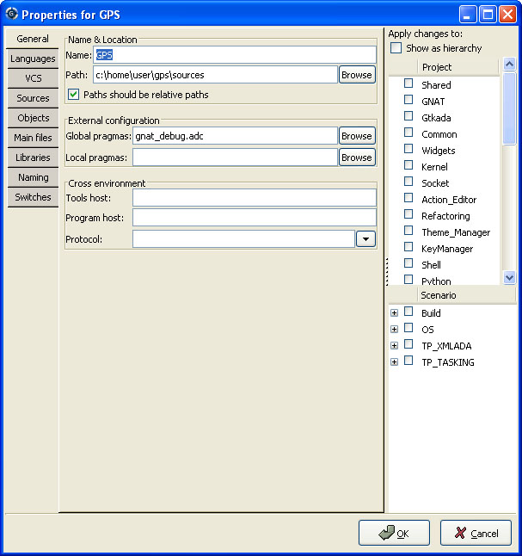Screen dimensions: 522x556
Task: Tick the Gtkada project checkbox
Action: pyautogui.click(x=408, y=116)
